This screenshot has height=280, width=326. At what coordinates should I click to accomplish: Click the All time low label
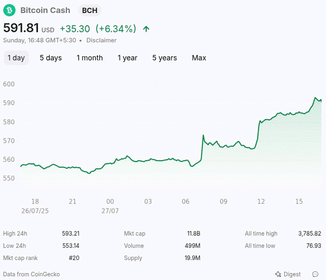(260, 246)
